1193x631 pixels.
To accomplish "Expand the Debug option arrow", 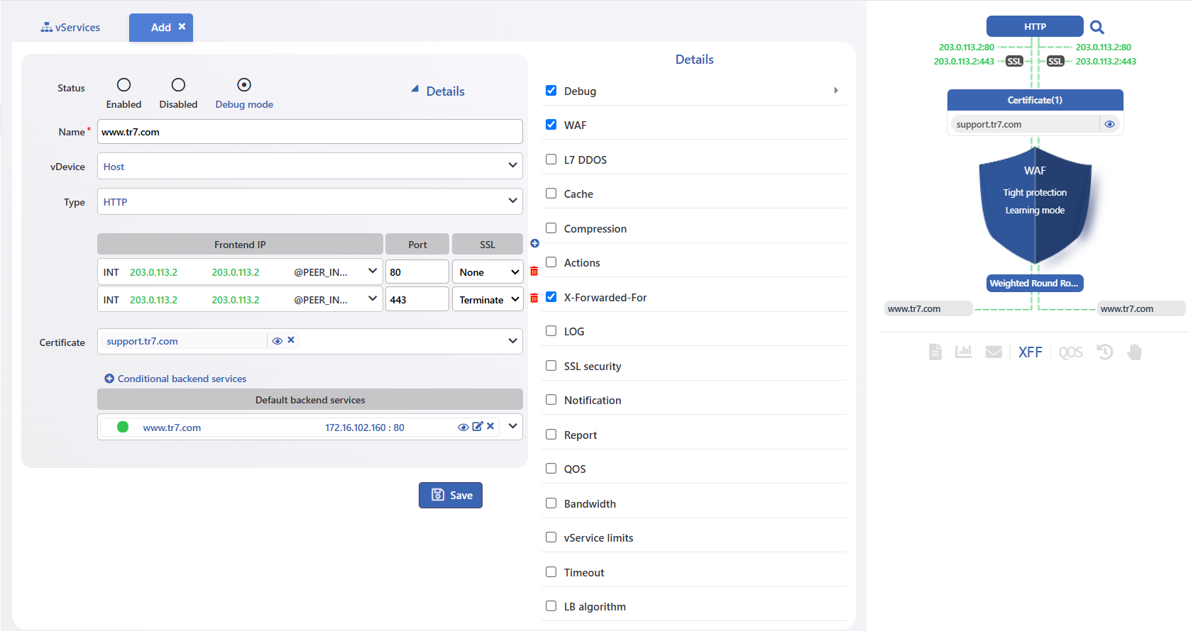I will point(836,90).
